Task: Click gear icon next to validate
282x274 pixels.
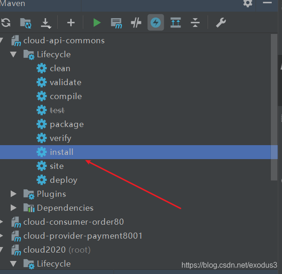Action: coord(42,82)
